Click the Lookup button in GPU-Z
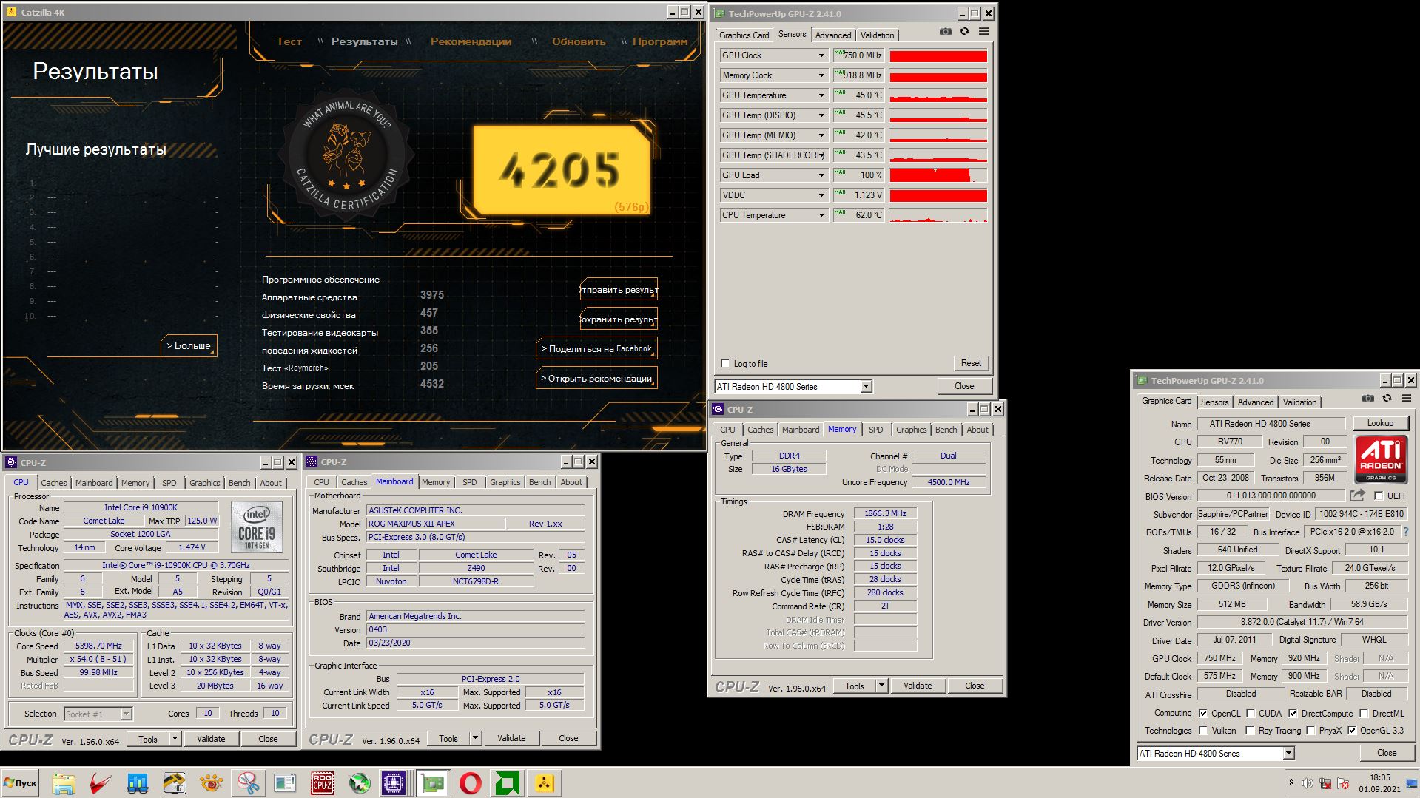Screen dimensions: 1420x798 tap(1380, 423)
